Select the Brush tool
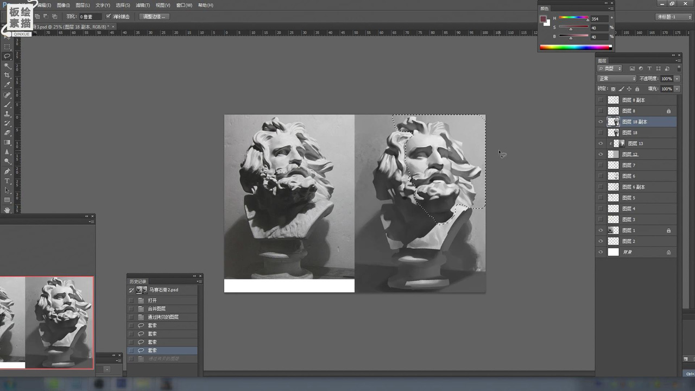The height and width of the screenshot is (391, 695). [x=7, y=104]
